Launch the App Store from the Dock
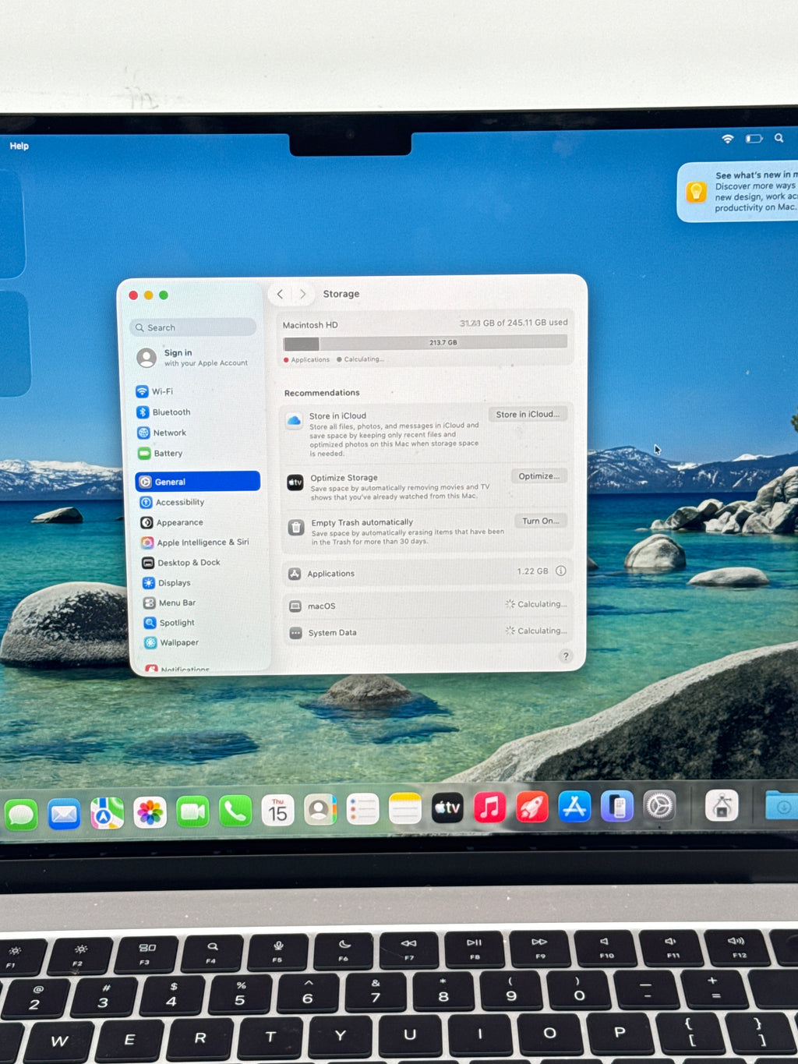Image resolution: width=798 pixels, height=1064 pixels. point(574,807)
